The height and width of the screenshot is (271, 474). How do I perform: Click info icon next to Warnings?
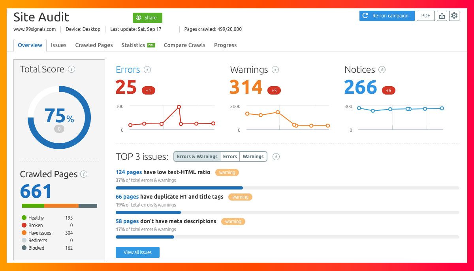tap(275, 70)
